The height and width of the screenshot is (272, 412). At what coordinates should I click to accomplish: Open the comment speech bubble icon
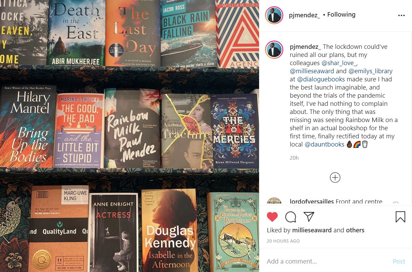tap(291, 217)
